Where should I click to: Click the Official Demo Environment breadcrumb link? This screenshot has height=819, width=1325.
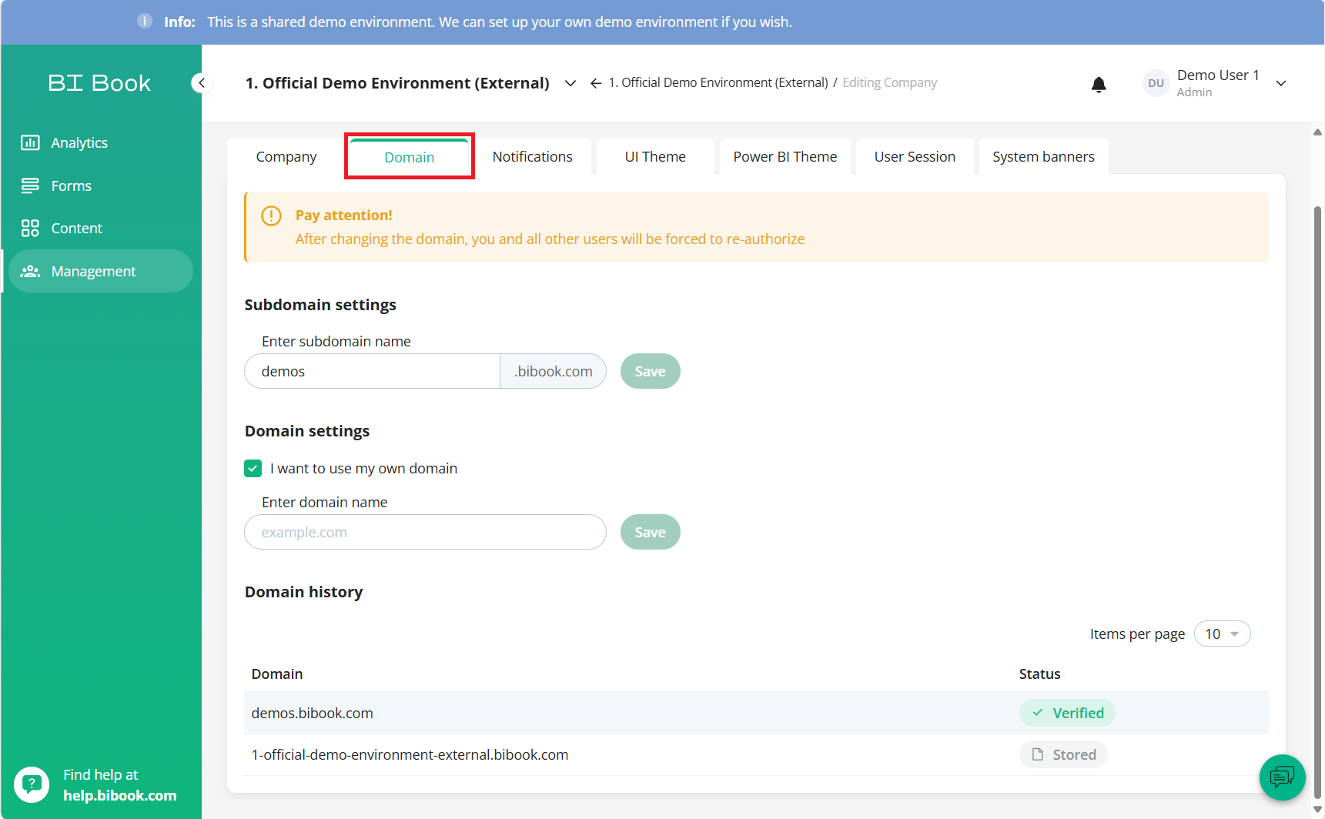(718, 82)
